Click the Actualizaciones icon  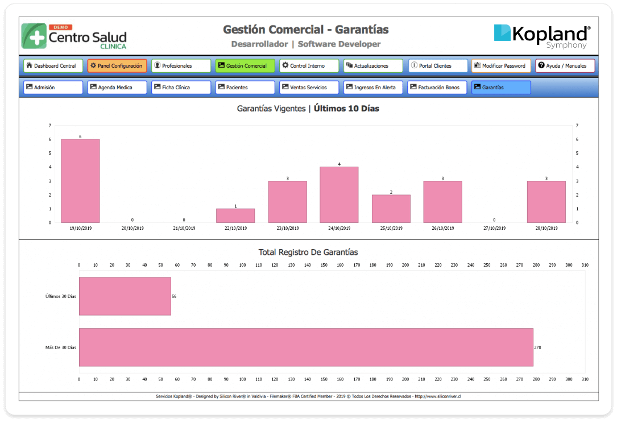[349, 65]
